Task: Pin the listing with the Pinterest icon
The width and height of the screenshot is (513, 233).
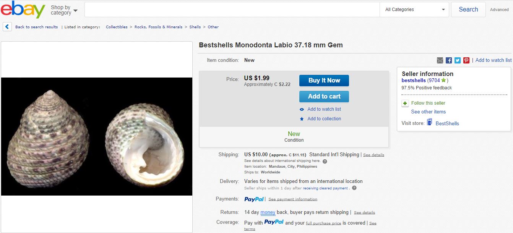Action: pos(466,60)
